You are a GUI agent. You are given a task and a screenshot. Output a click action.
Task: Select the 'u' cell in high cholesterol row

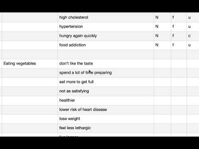coord(193,17)
